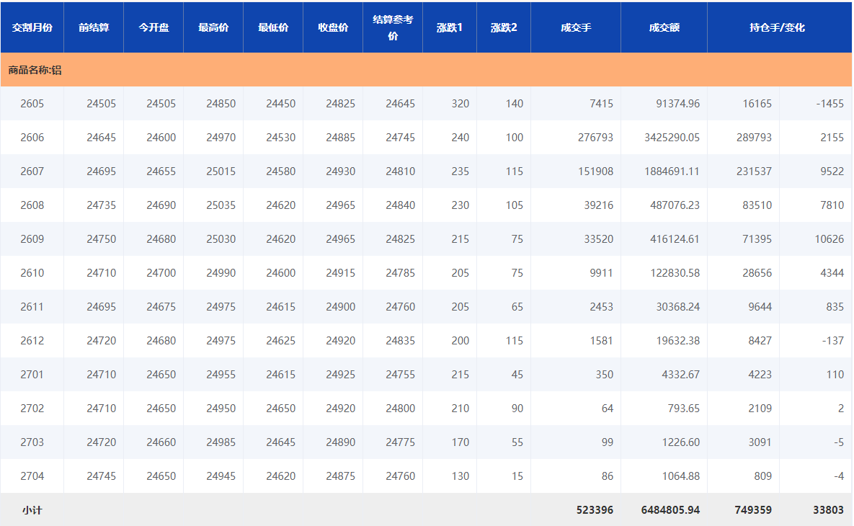
Task: Select delivery month 2701 cell
Action: (32, 374)
